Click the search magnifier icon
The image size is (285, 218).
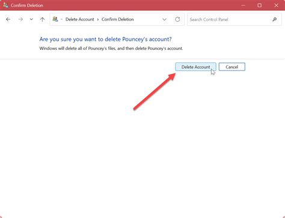pyautogui.click(x=275, y=19)
